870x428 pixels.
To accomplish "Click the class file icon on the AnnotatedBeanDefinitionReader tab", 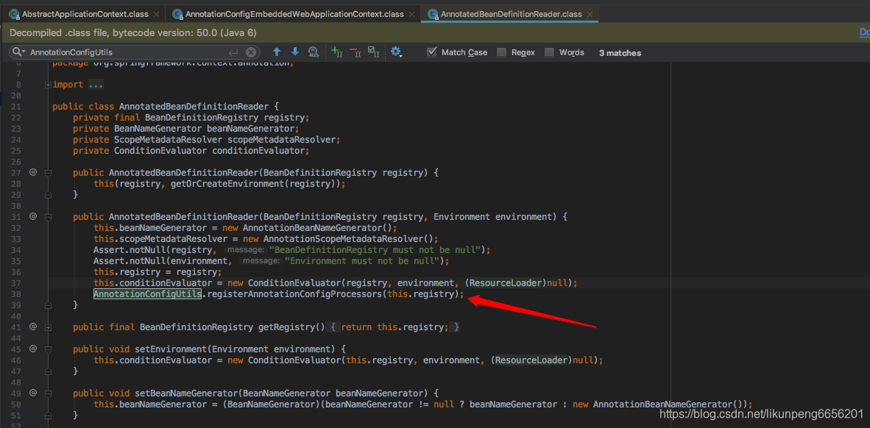I will tap(433, 14).
